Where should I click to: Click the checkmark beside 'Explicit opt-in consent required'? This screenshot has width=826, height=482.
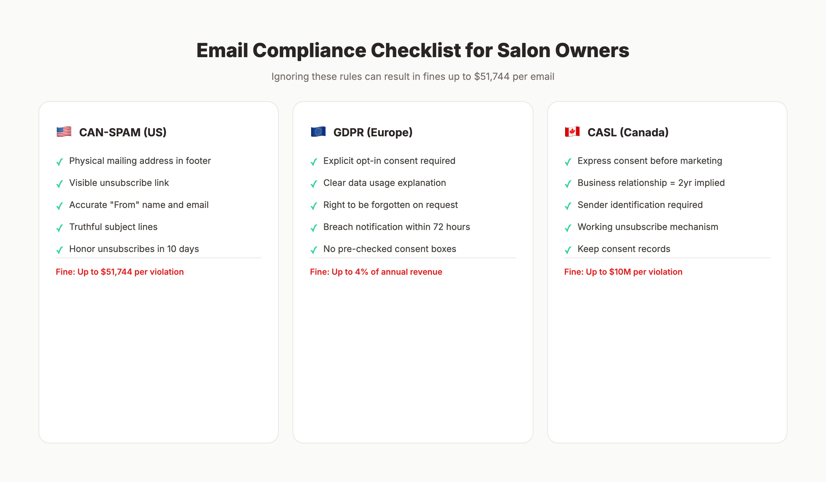[x=313, y=162]
